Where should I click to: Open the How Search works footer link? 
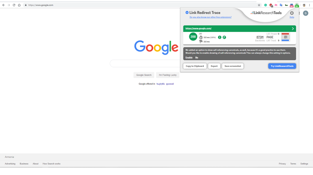51,164
